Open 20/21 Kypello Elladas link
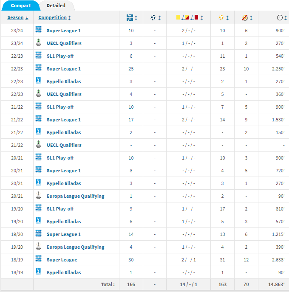 (64, 183)
